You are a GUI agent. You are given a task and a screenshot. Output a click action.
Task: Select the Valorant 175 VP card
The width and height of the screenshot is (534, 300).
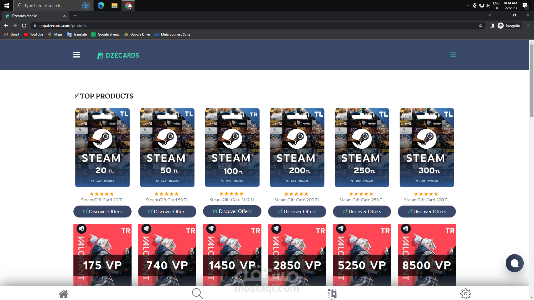click(x=102, y=255)
